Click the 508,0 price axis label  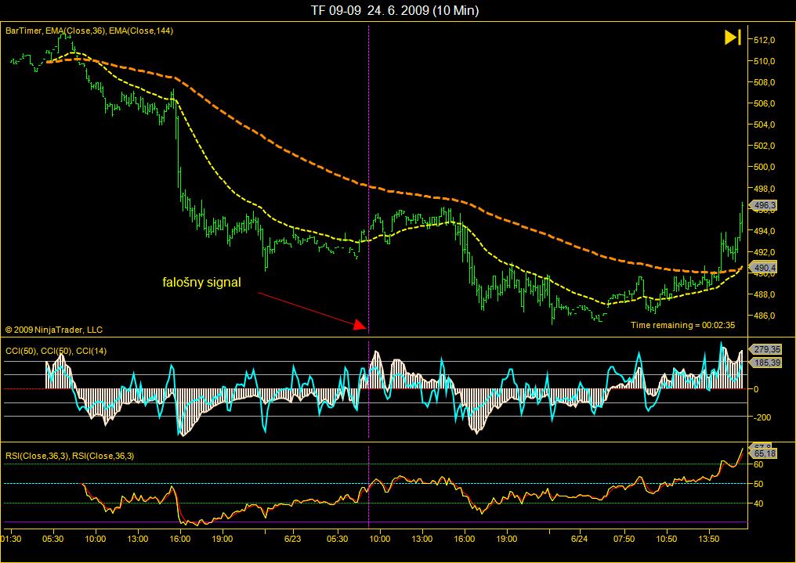pos(765,82)
